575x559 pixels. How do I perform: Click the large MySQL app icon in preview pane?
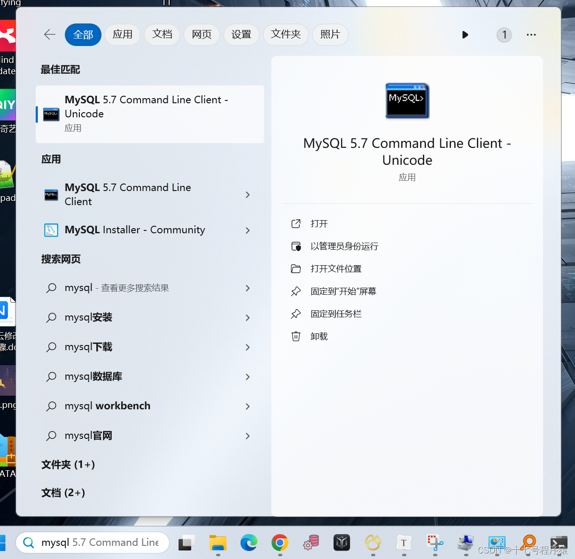click(x=407, y=100)
